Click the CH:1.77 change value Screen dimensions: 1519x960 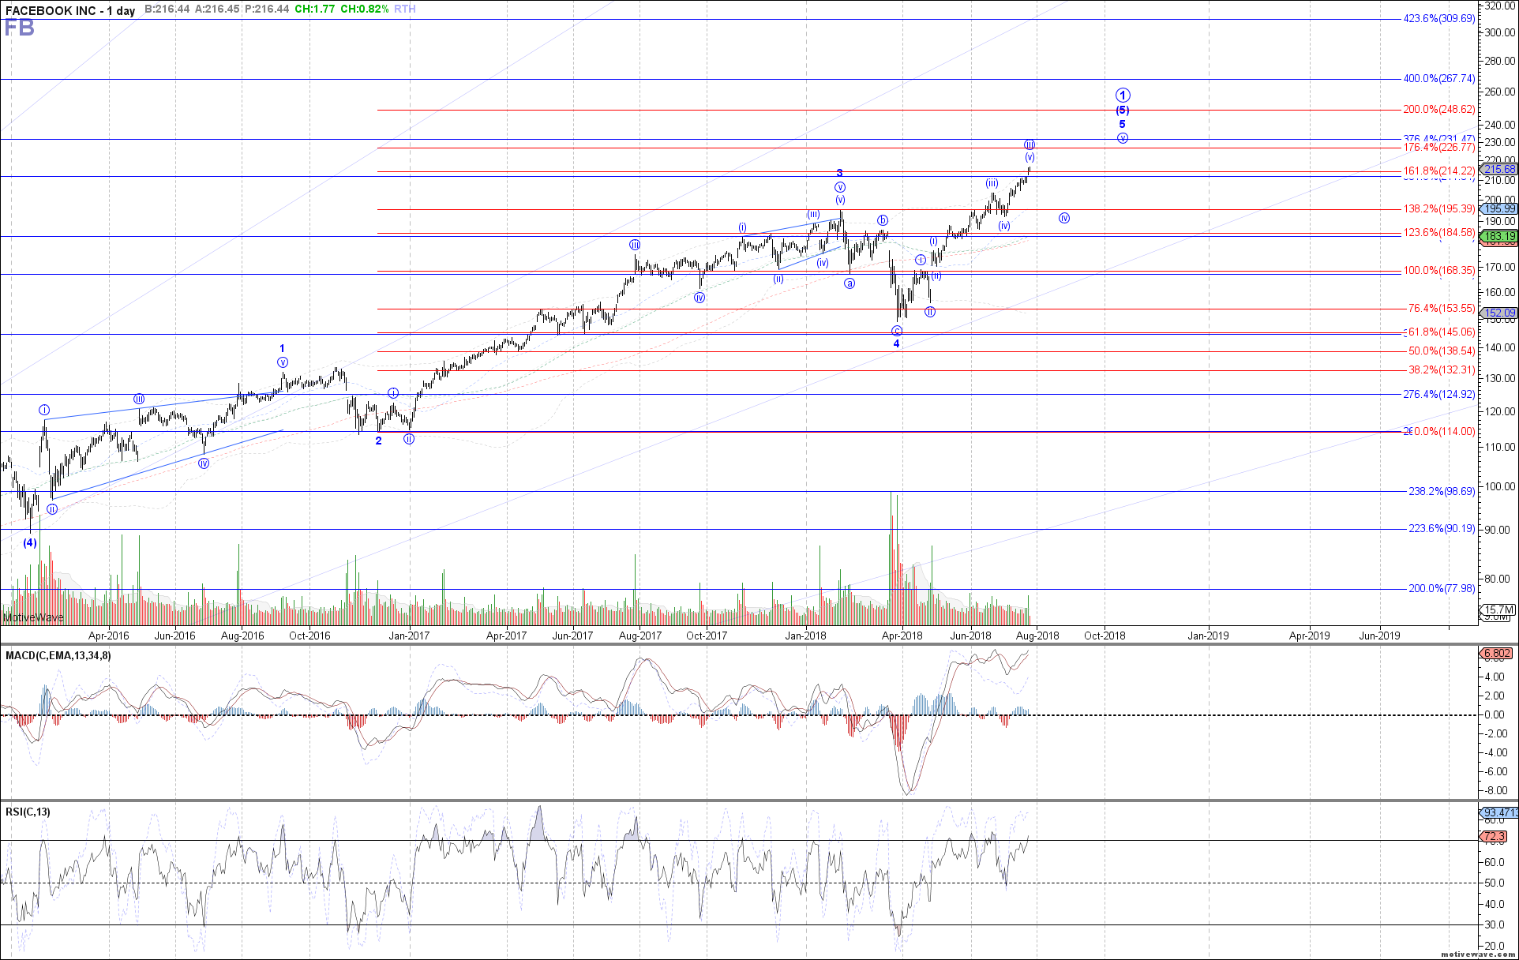pos(314,9)
